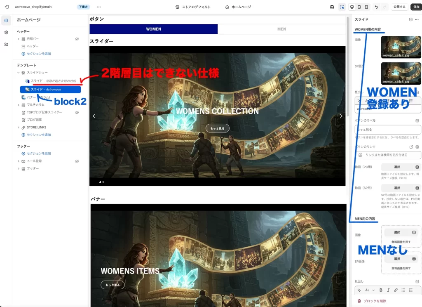
Task: Activate the section picker inspector icon
Action: [343, 7]
